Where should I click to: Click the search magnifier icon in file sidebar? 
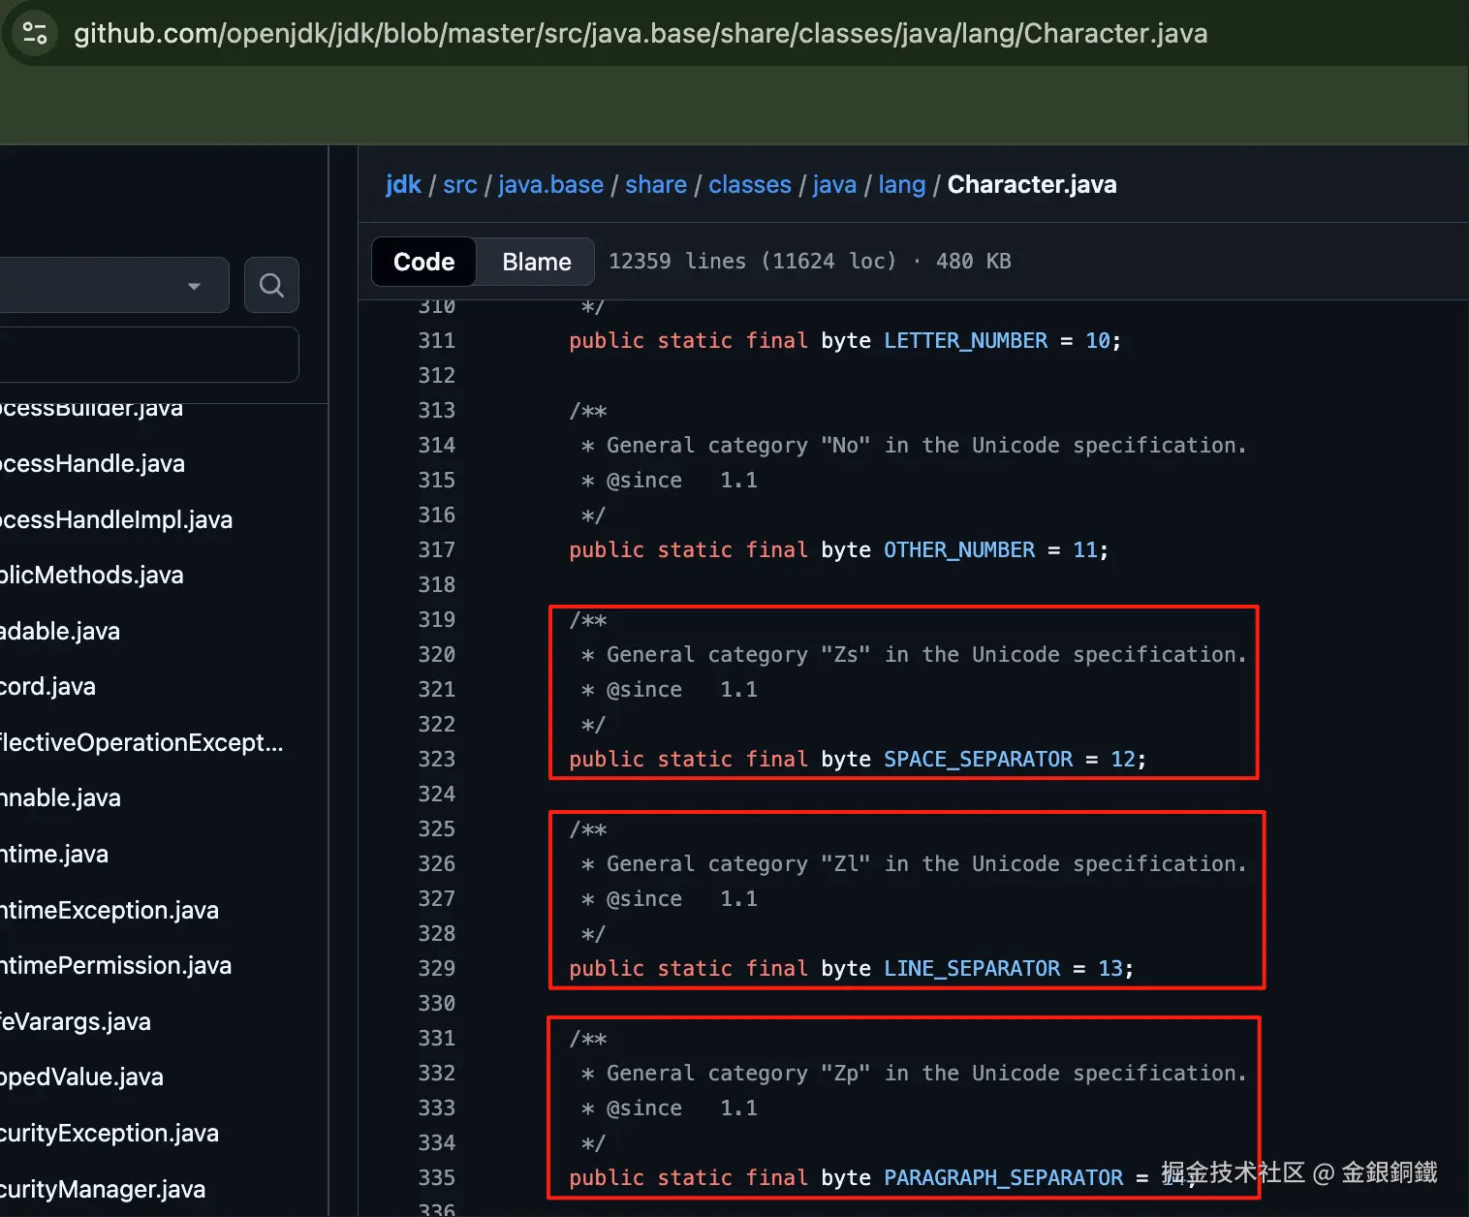271,285
